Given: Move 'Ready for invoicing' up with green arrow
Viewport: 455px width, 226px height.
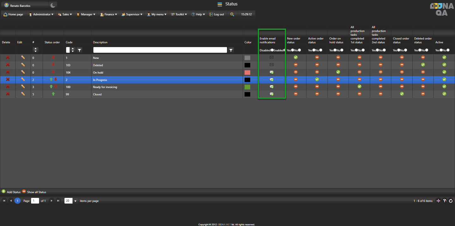Looking at the screenshot, I should (51, 87).
